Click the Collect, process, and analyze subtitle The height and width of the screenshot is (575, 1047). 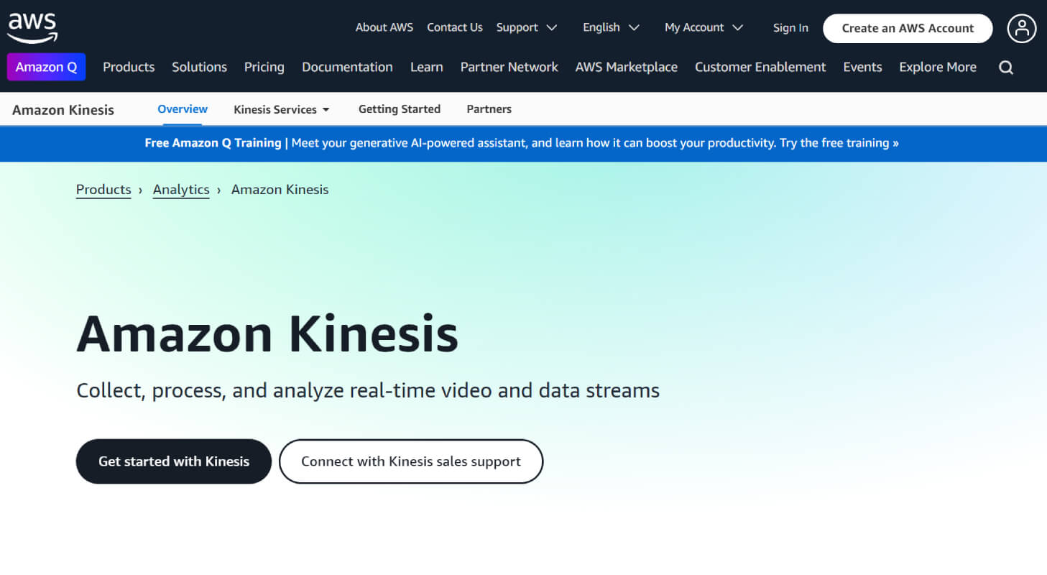pos(368,392)
